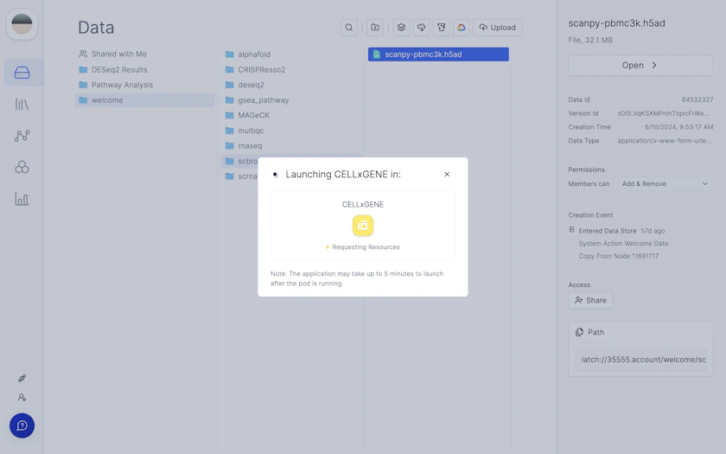Copy the file Path using the copy icon

[579, 332]
